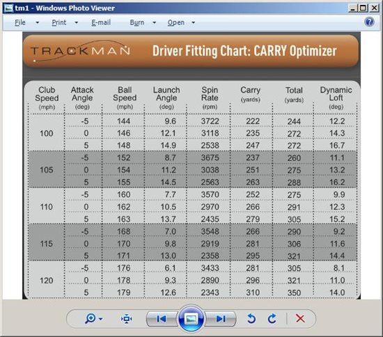
Task: Click the fit to window icon
Action: 127,319
